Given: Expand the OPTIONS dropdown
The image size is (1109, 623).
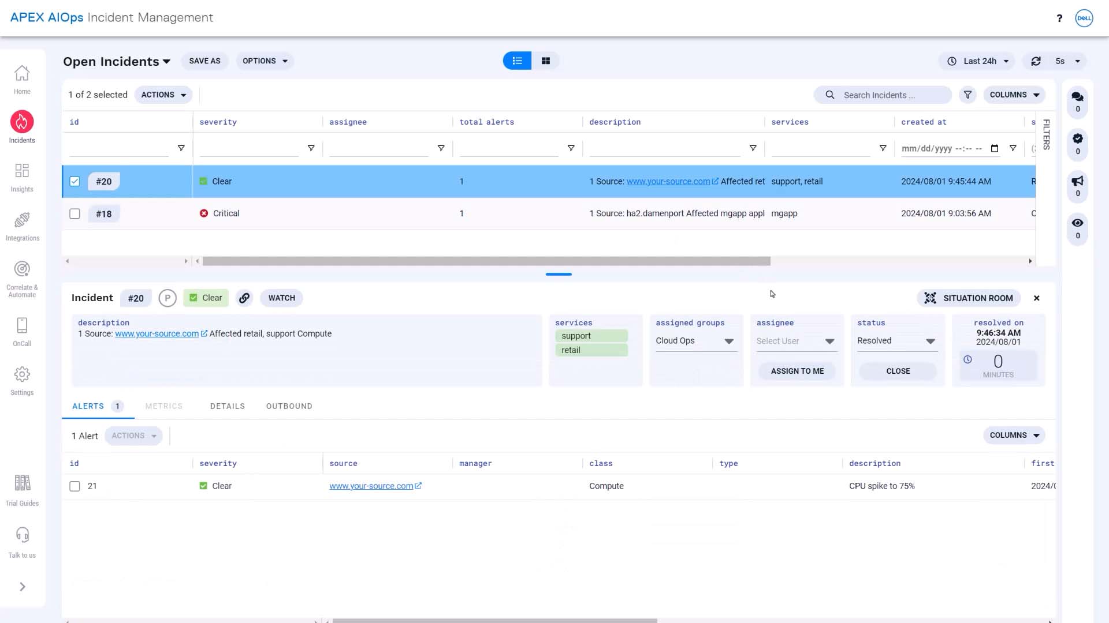Looking at the screenshot, I should (x=265, y=61).
